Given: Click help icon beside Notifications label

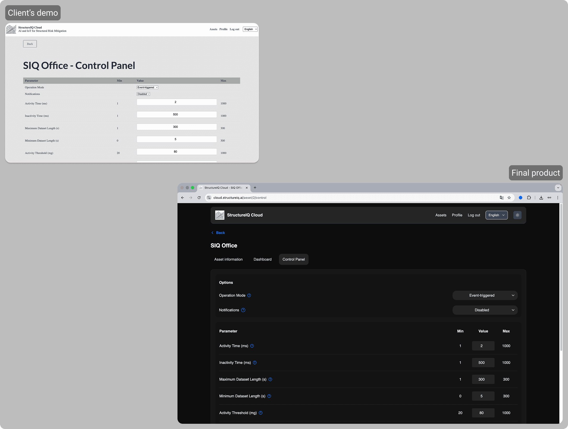Looking at the screenshot, I should (x=243, y=310).
